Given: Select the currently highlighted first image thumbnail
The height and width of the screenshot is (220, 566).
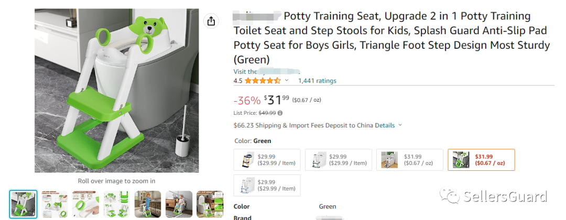Looking at the screenshot, I should [x=23, y=204].
